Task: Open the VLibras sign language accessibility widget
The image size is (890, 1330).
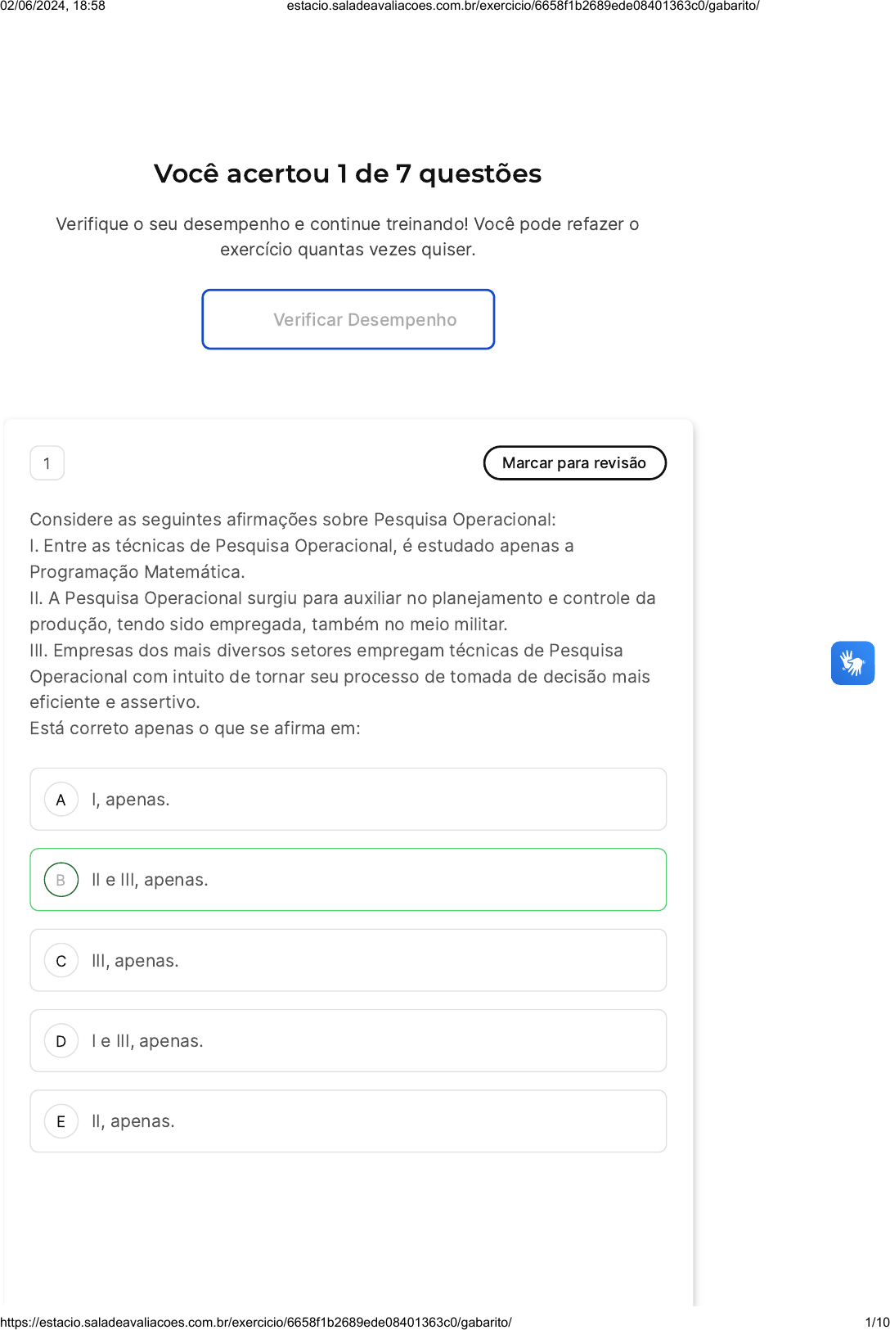Action: [x=852, y=663]
